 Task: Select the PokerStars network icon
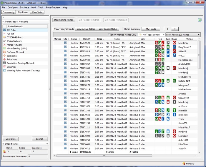[x=5, y=59]
